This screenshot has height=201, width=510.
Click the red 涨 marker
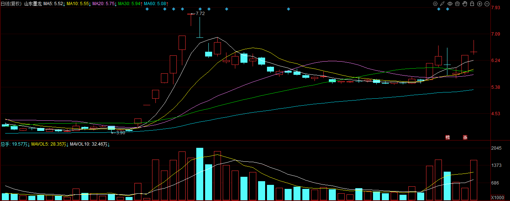tap(465, 138)
